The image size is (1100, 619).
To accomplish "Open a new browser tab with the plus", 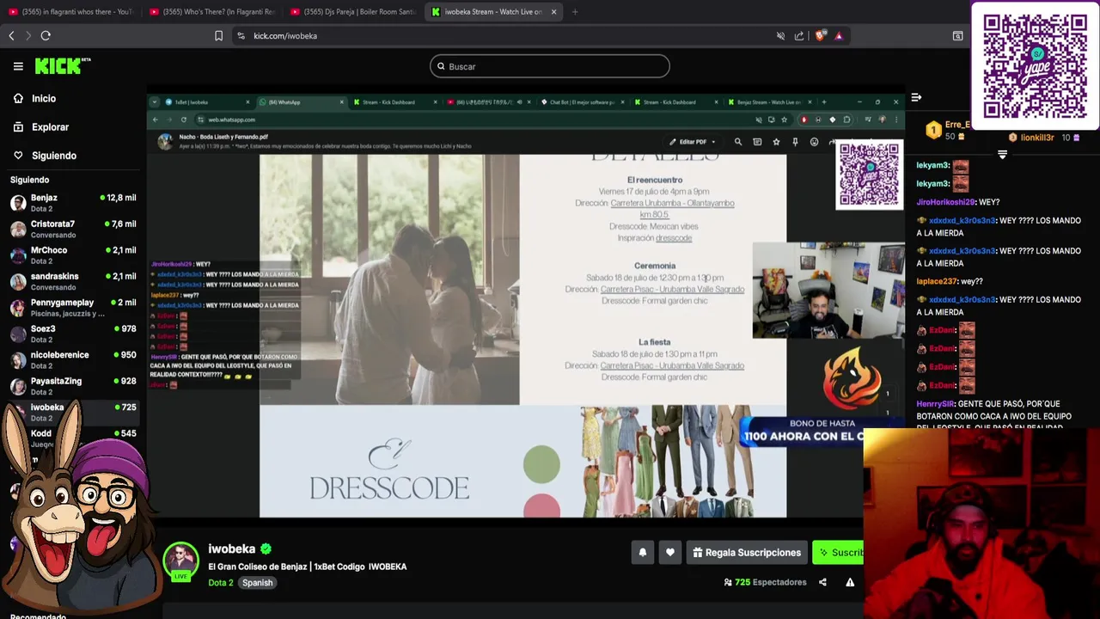I will coord(575,12).
